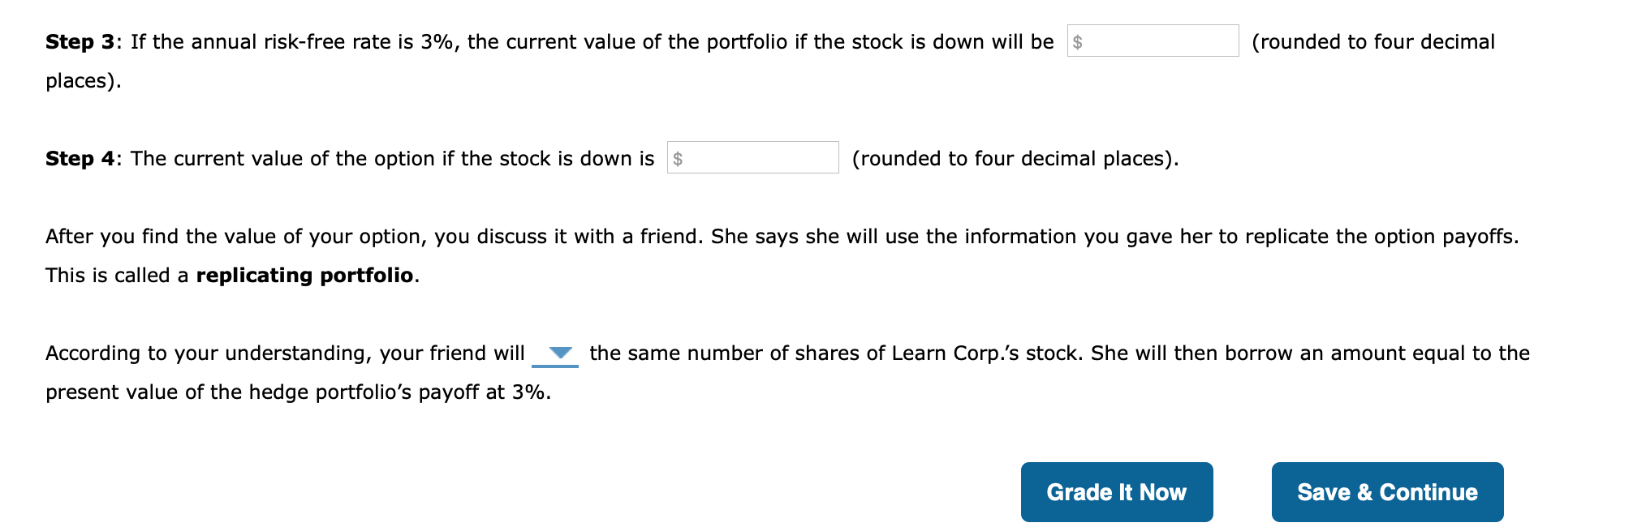Click the 'Step 4' bold label
Image resolution: width=1646 pixels, height=527 pixels.
click(81, 158)
